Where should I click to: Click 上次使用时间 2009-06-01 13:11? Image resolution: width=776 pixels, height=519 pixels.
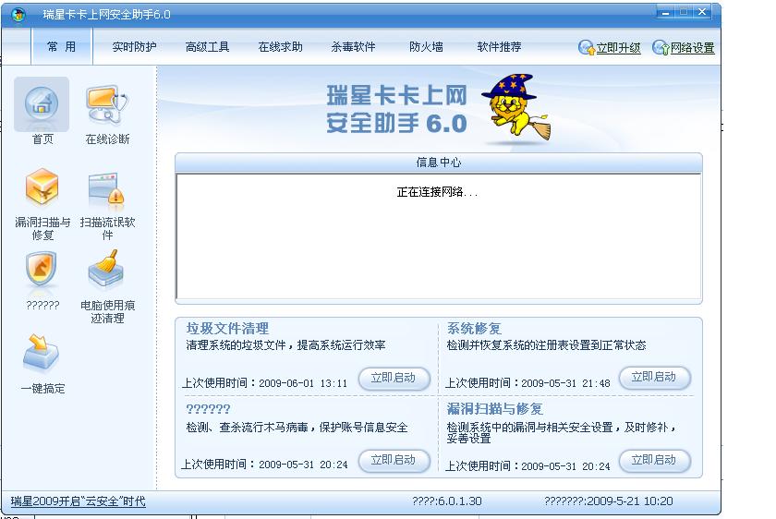pyautogui.click(x=264, y=383)
